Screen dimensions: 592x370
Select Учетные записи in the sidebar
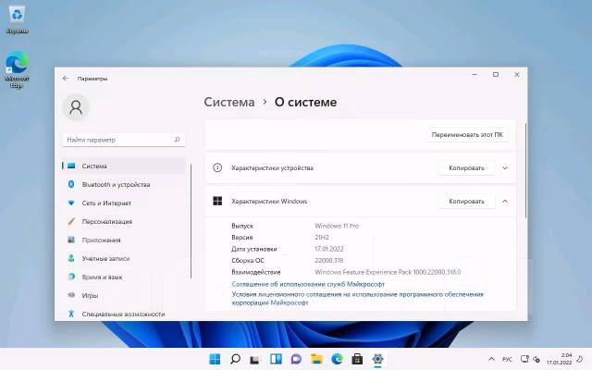point(124,258)
